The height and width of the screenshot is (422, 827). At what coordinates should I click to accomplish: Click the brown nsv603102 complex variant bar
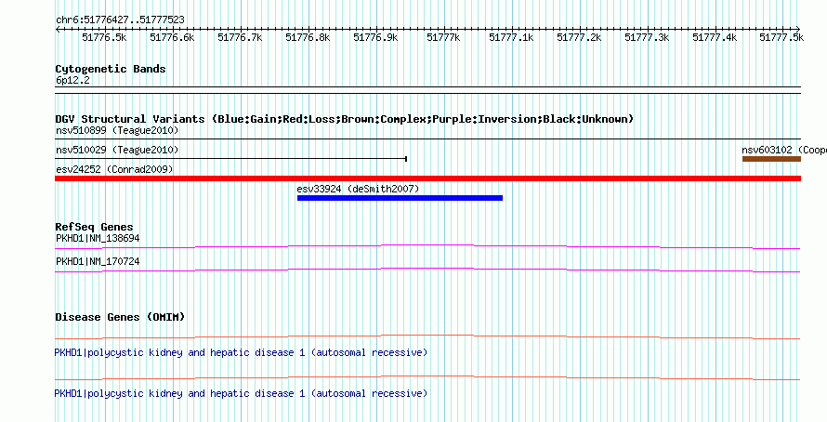[x=771, y=159]
